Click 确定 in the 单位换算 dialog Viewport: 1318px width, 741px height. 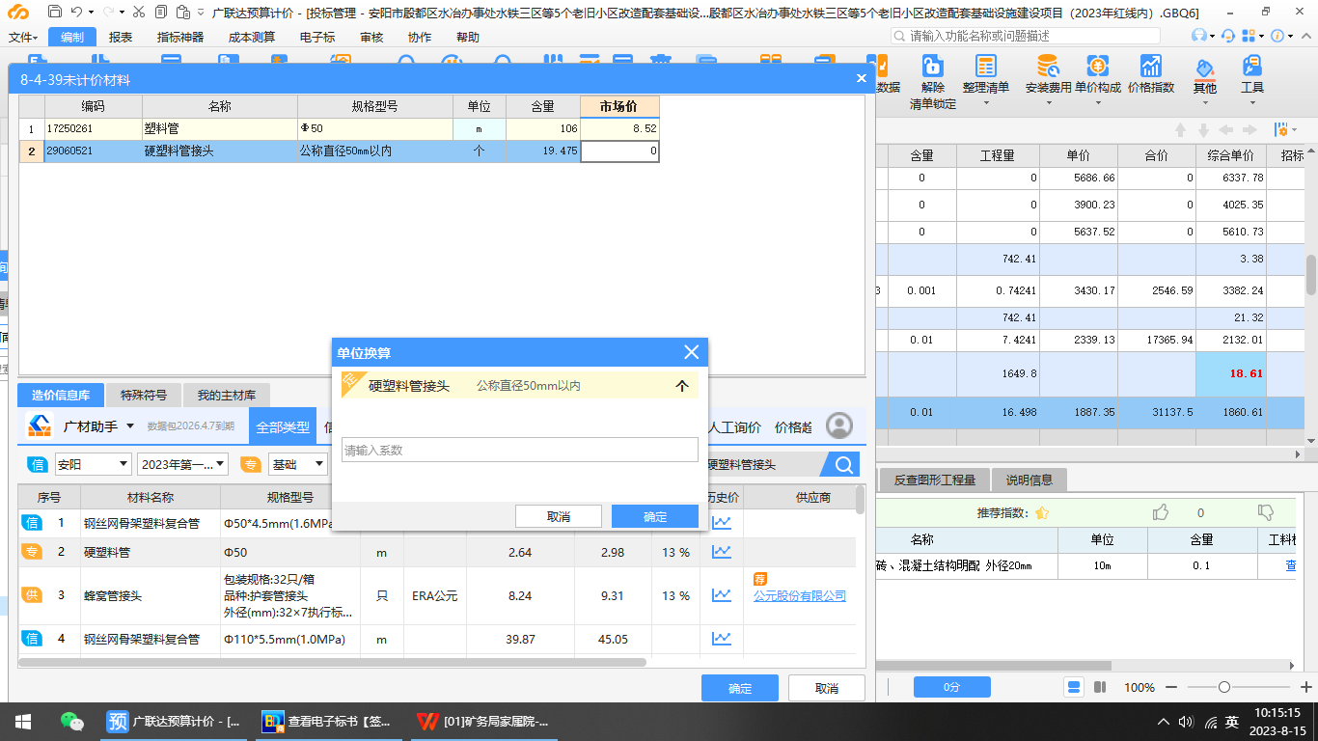click(x=655, y=516)
